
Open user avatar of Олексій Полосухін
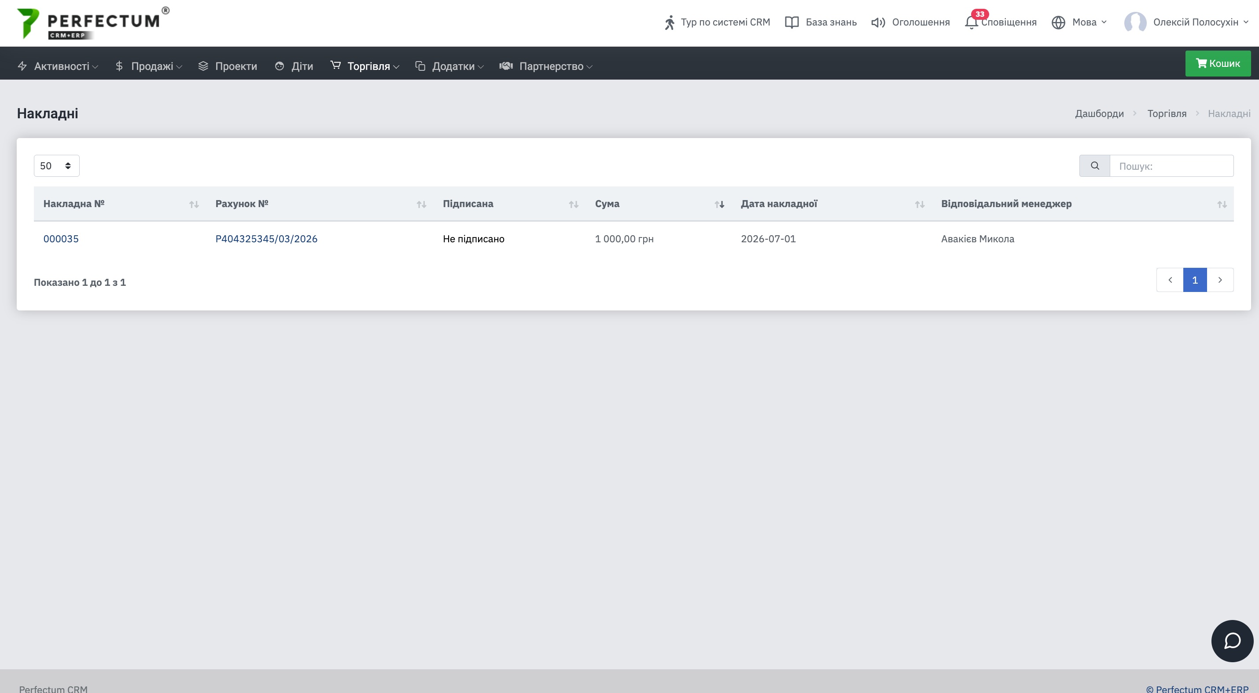(1135, 22)
